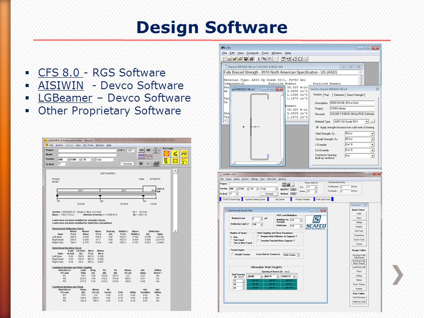Click the Kφ (Flexure) input field in AISIWIN

(345, 186)
